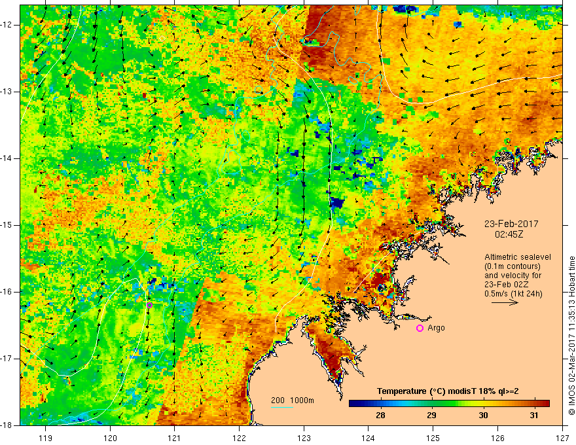This screenshot has width=576, height=445.
Task: Click the IMOS copyright timestamp text
Action: (x=571, y=336)
